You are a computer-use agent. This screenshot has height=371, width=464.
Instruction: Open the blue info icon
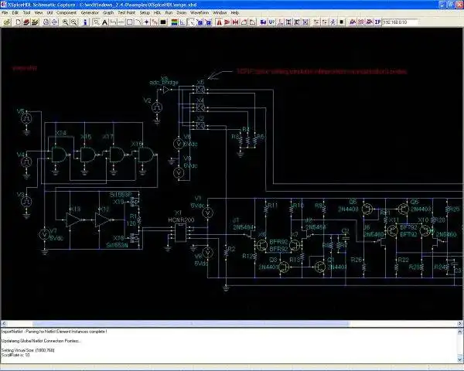pyautogui.click(x=85, y=22)
